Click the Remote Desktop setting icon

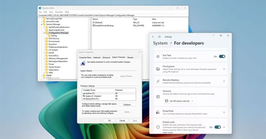click(x=158, y=81)
